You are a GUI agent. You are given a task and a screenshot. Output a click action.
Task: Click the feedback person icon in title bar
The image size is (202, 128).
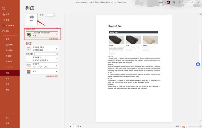click(174, 2)
